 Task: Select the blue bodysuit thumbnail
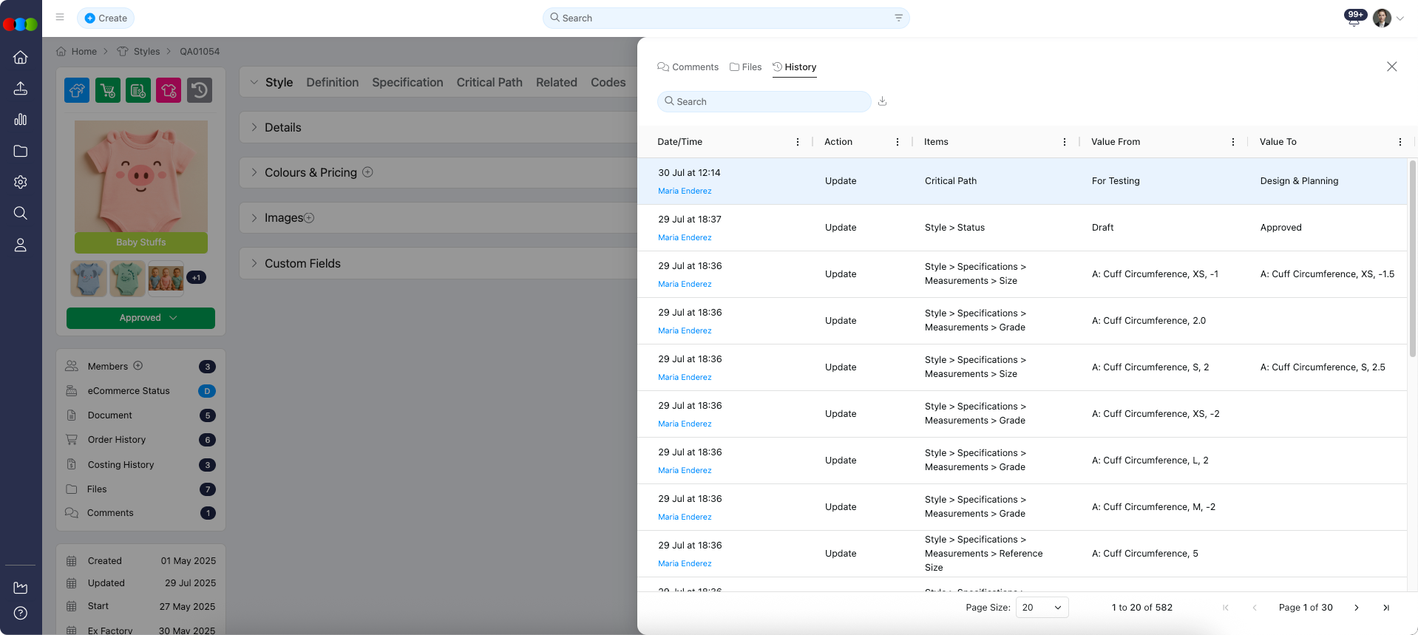[89, 279]
